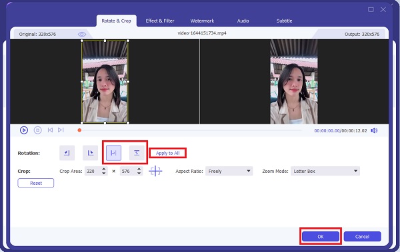Screen dimensions: 400x252
Task: Click the video-1644151734.mp4 file name
Action: pyautogui.click(x=202, y=33)
